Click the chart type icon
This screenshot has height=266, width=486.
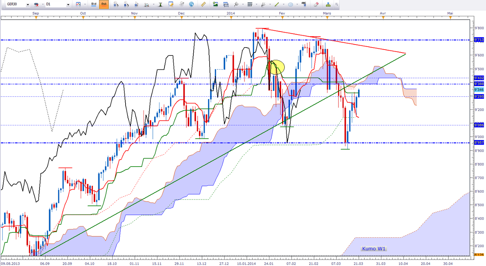pyautogui.click(x=78, y=5)
